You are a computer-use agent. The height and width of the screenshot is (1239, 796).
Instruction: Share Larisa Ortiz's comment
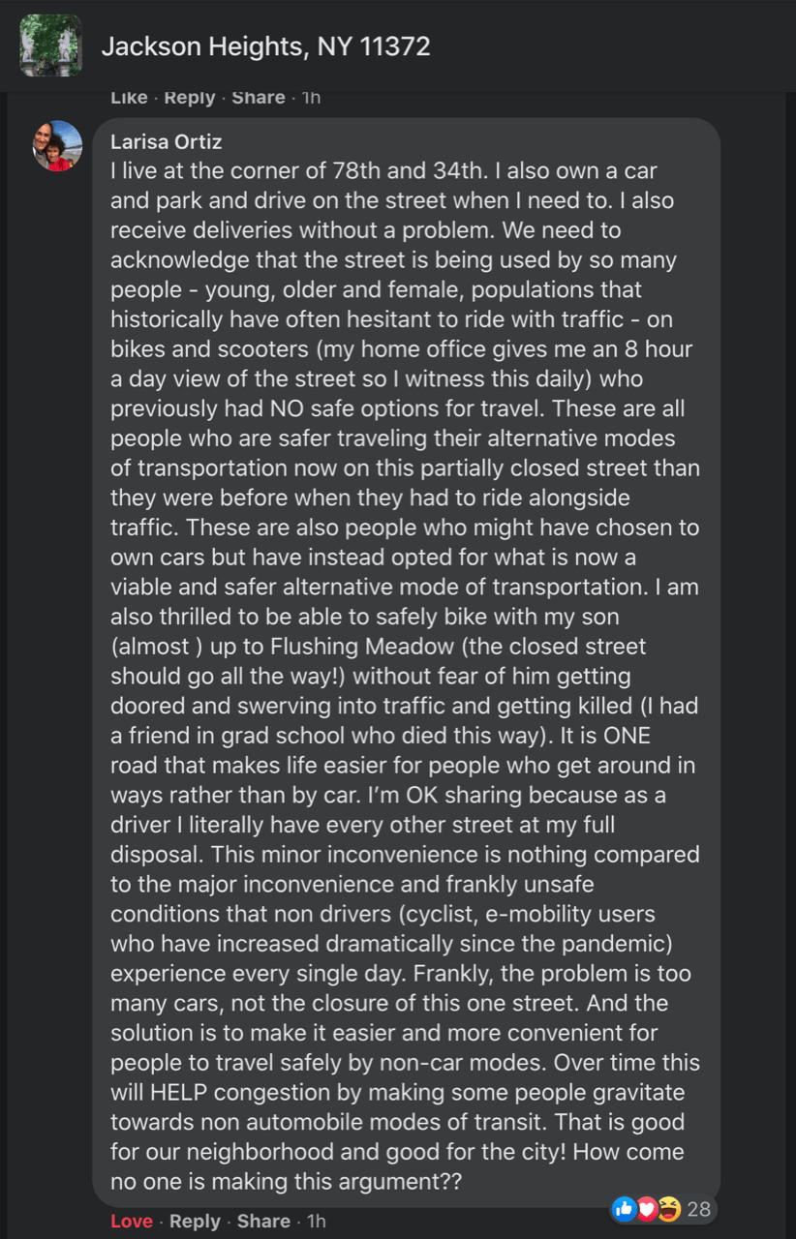point(263,1222)
